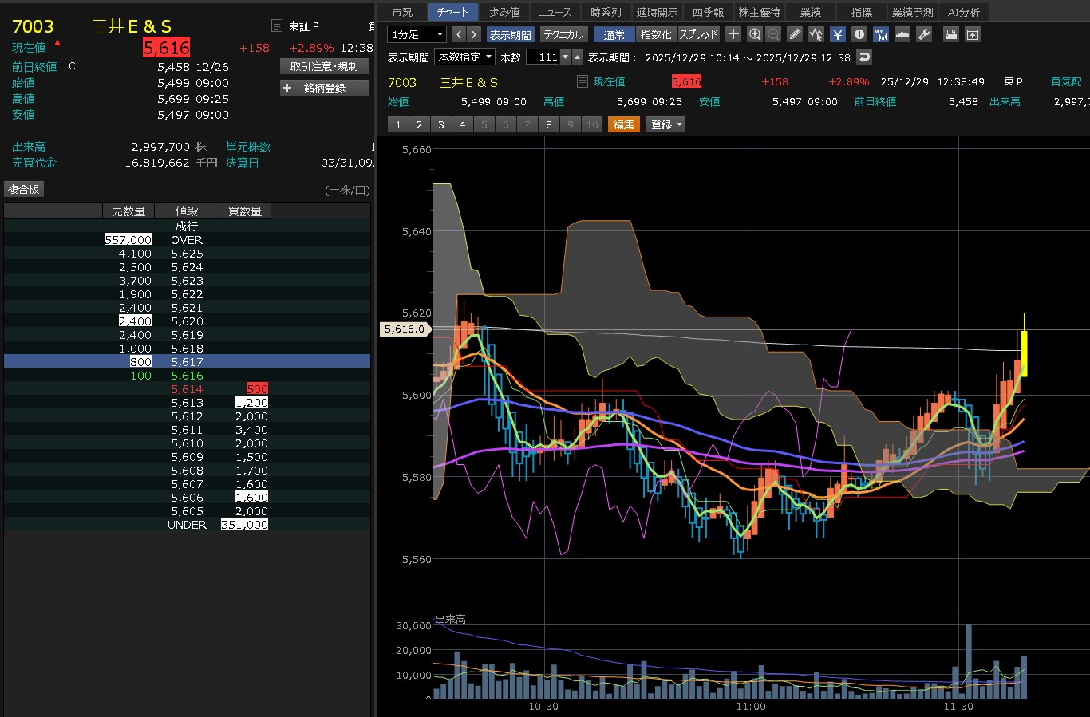1090x717 pixels.
Task: Click the reset display period arrow icon
Action: 863,57
